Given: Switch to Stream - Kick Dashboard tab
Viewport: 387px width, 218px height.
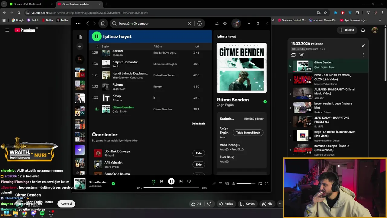Looking at the screenshot, I should click(x=31, y=4).
